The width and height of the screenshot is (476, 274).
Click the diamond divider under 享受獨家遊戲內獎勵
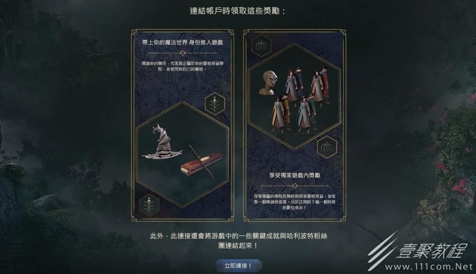tap(295, 185)
